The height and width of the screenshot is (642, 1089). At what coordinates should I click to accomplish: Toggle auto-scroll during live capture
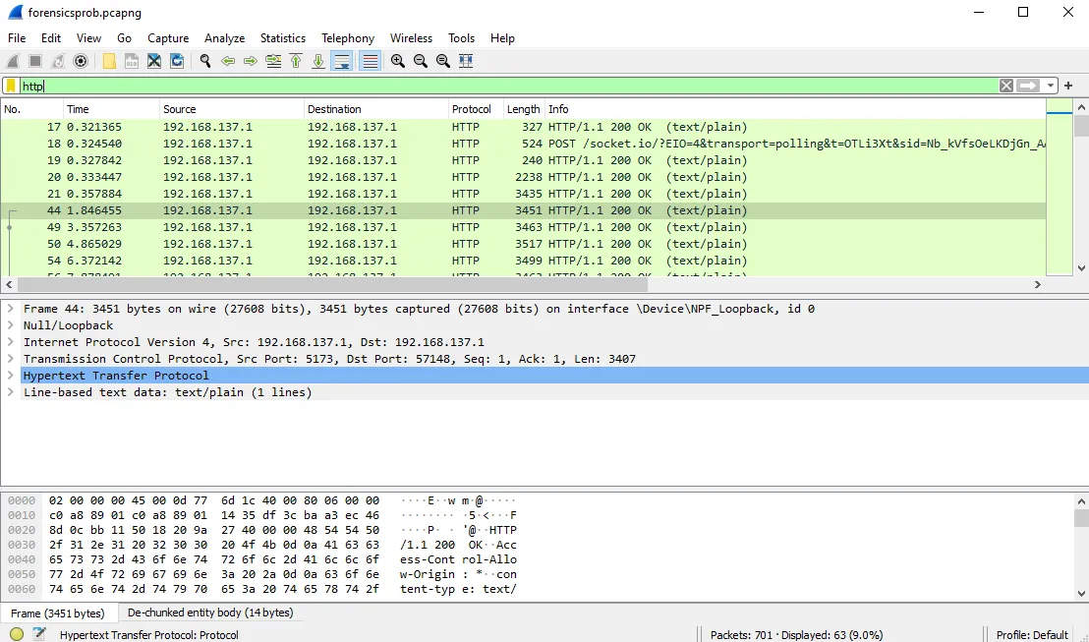342,61
